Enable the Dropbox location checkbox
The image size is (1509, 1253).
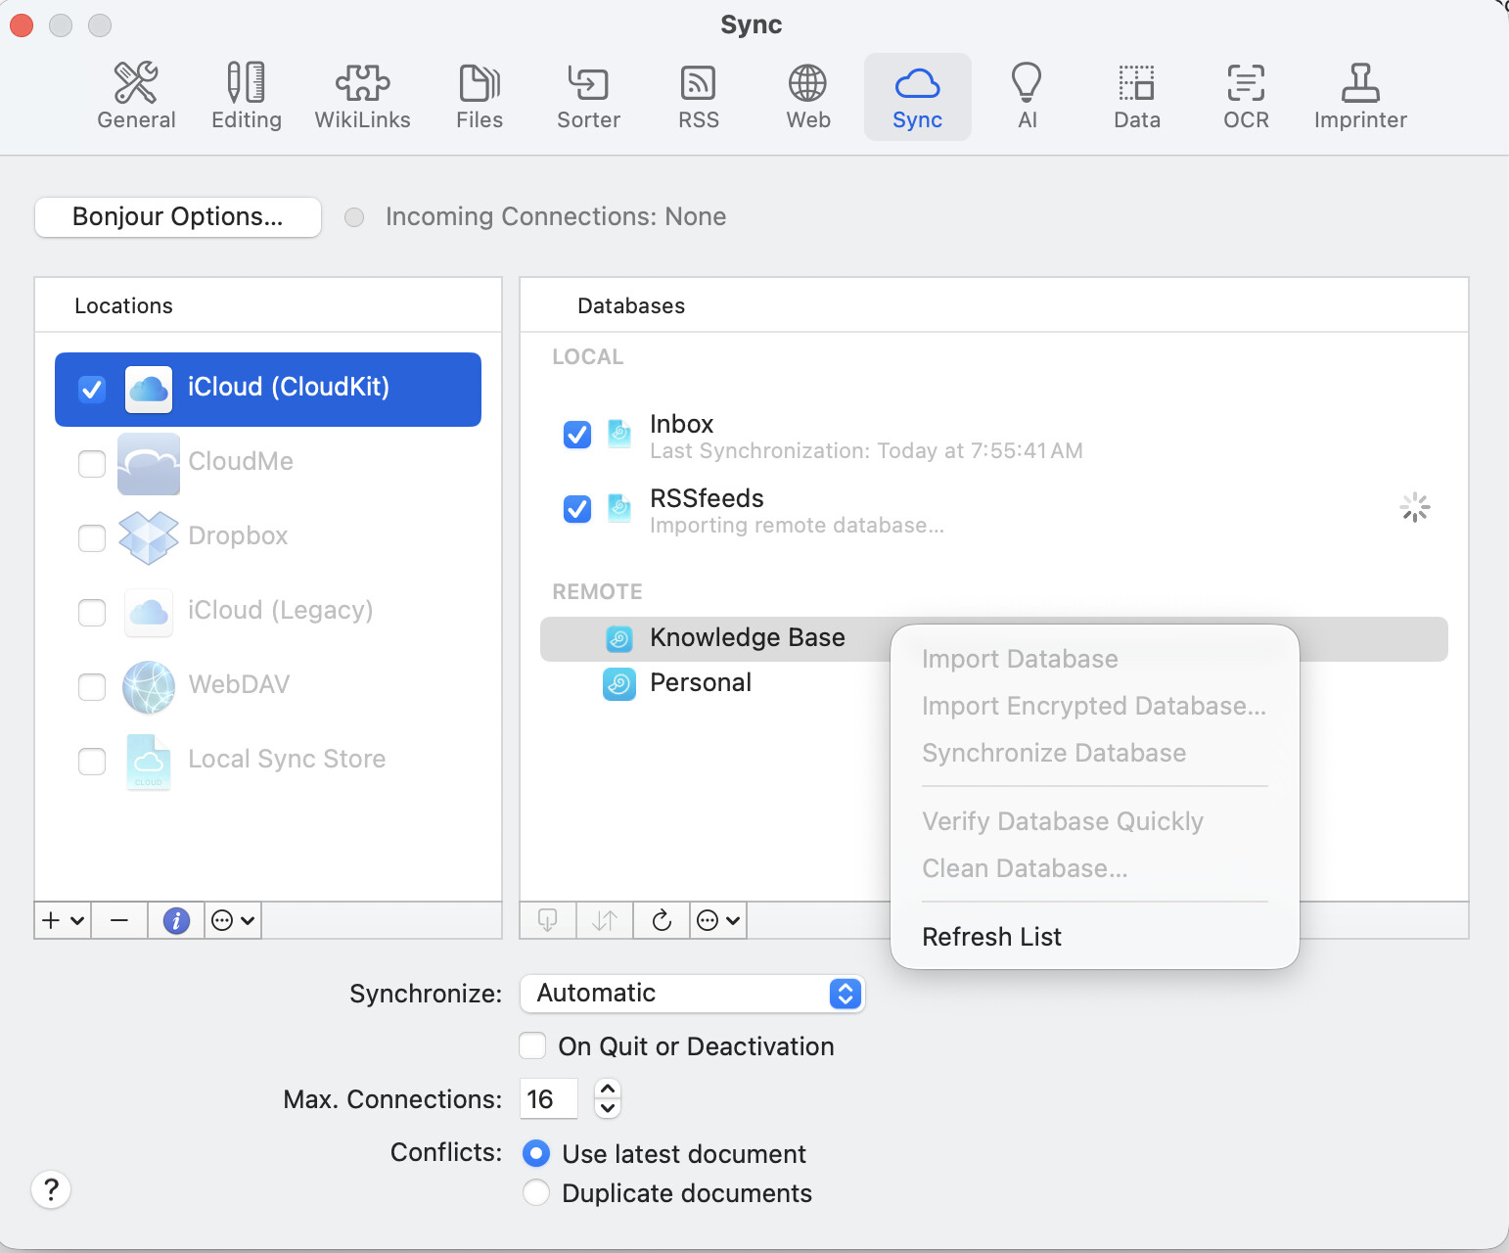click(x=92, y=537)
